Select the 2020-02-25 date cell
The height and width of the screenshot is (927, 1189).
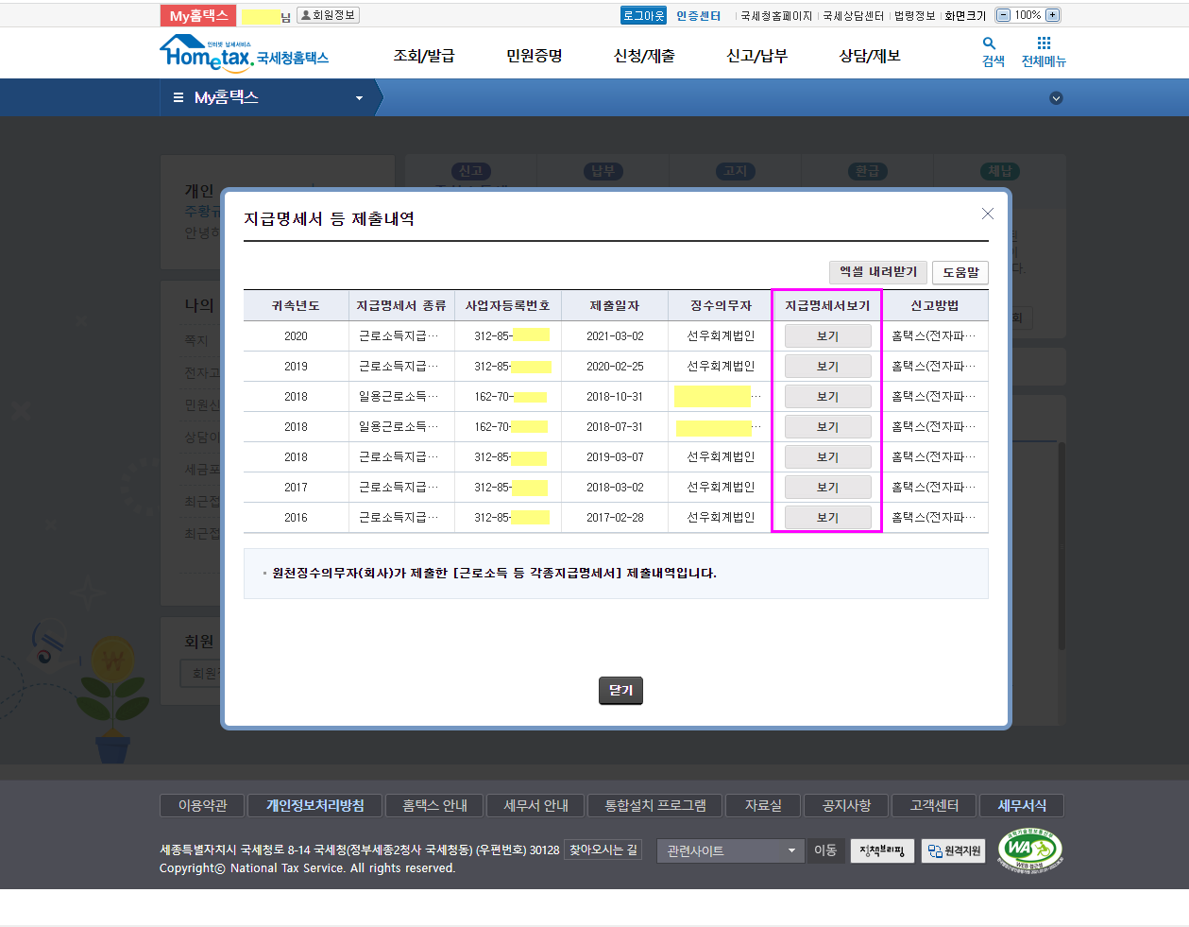pyautogui.click(x=615, y=367)
